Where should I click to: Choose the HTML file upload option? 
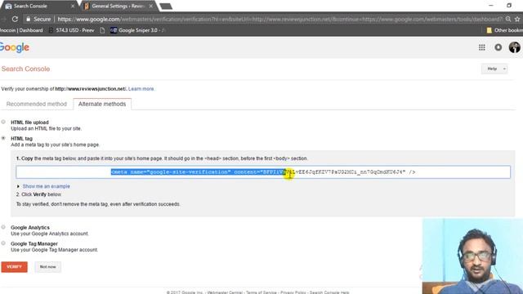coord(3,122)
